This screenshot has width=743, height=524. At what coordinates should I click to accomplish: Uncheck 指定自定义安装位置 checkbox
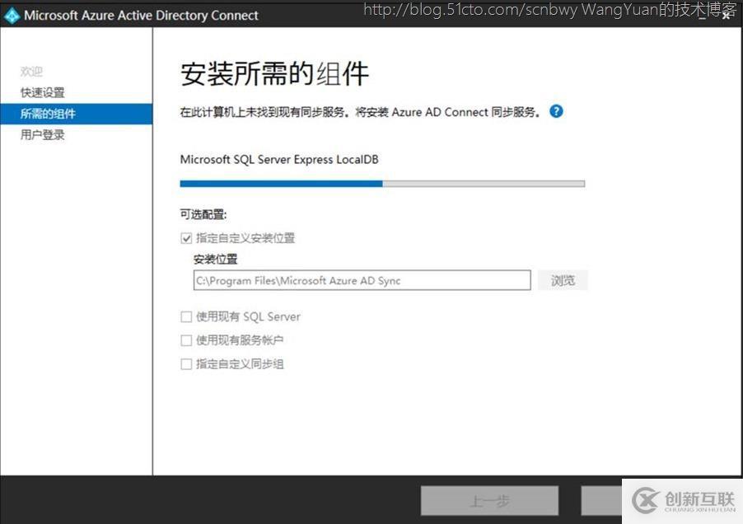click(186, 238)
